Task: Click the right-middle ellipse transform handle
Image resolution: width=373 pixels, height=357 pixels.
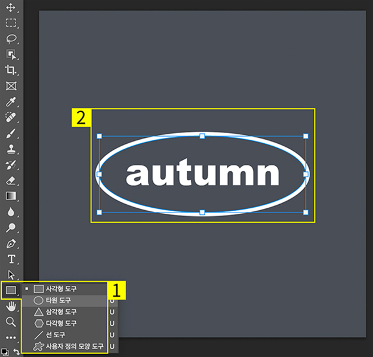Action: 306,174
